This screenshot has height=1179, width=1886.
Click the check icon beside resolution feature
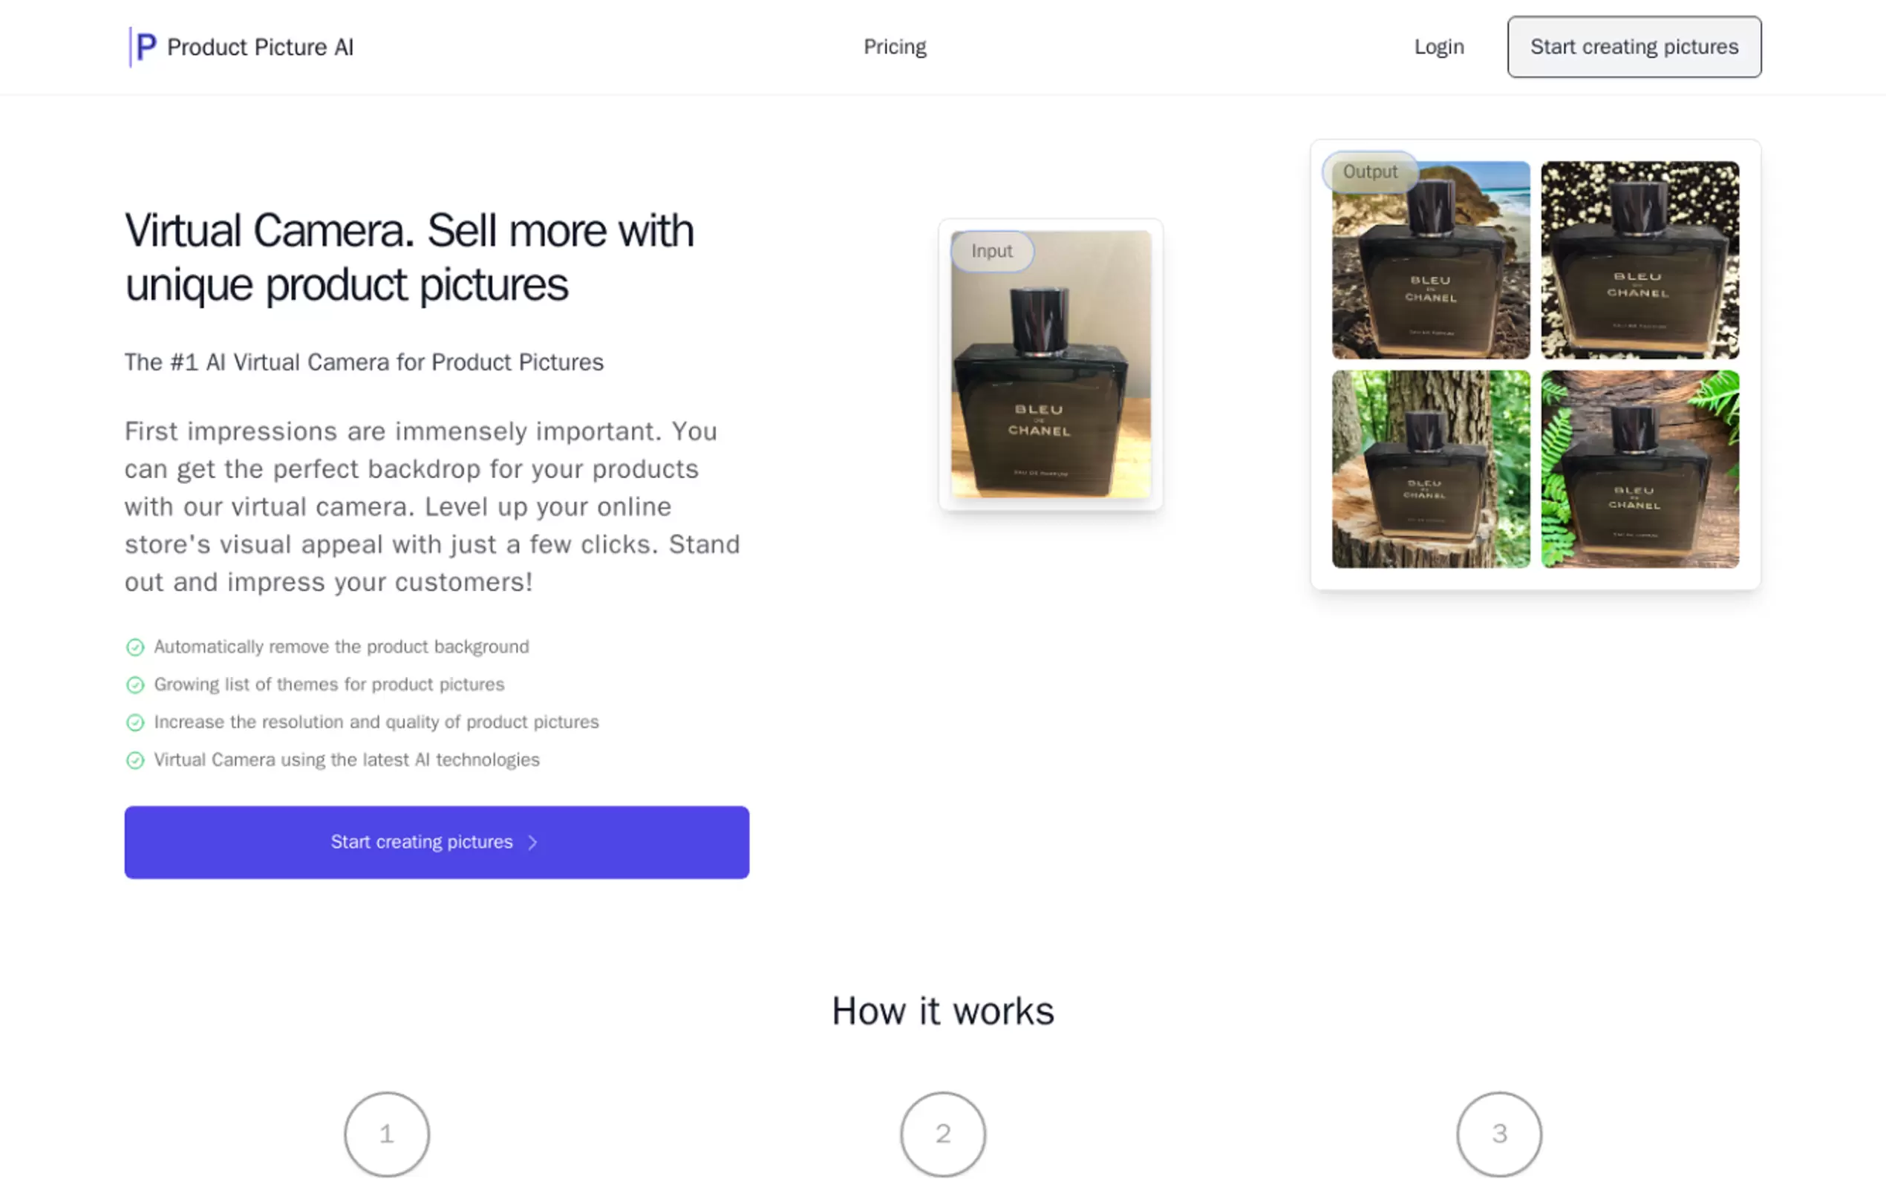click(x=135, y=723)
